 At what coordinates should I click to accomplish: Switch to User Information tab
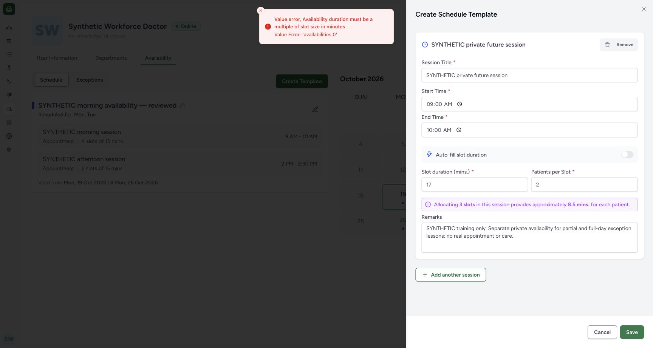pos(57,58)
